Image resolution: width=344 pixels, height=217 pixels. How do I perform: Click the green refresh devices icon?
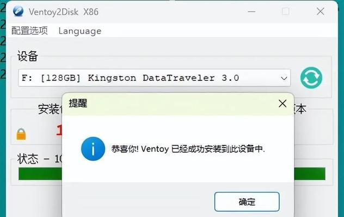pyautogui.click(x=311, y=78)
